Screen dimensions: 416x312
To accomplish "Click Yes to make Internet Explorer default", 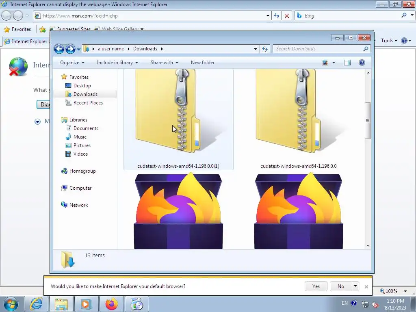I will point(316,286).
